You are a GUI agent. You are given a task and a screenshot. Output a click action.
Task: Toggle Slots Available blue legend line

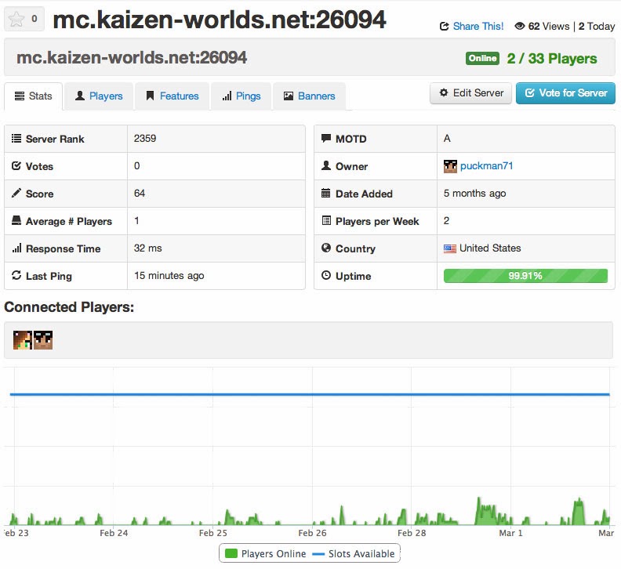pos(318,554)
